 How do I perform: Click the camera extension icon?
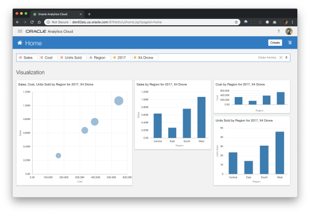click(x=274, y=22)
